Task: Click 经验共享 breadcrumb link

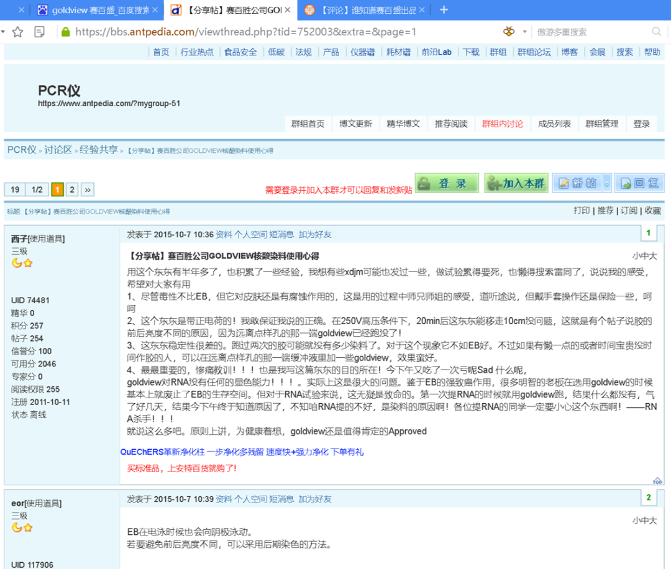Action: point(98,150)
